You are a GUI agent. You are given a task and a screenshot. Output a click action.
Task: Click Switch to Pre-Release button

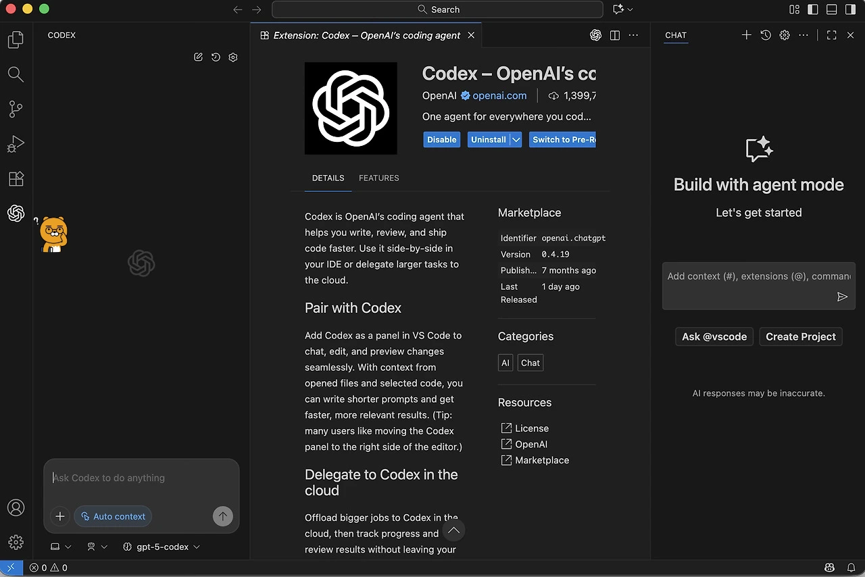pyautogui.click(x=562, y=140)
